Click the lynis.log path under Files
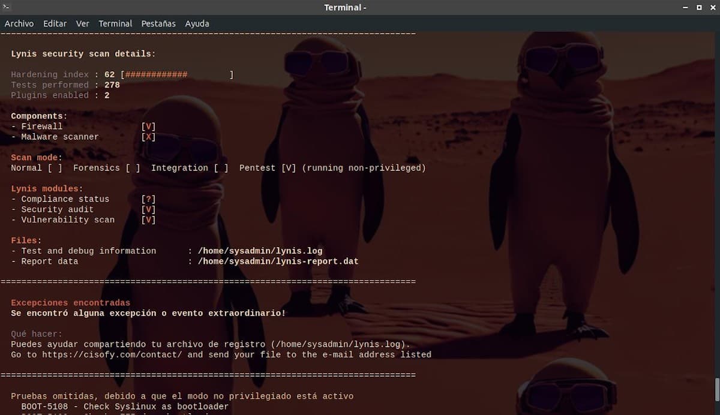 260,251
